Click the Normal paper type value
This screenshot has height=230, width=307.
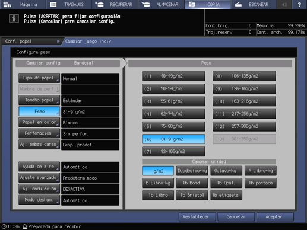(90, 79)
